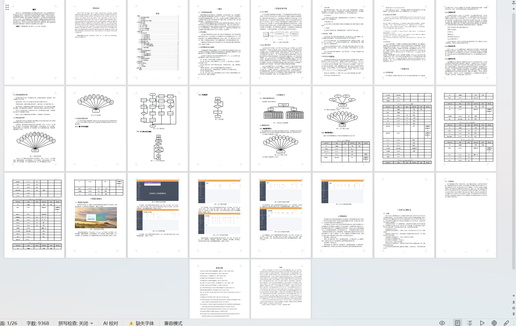Select the 参考文献 references page
Screen dimensions: 516x326
(219, 289)
